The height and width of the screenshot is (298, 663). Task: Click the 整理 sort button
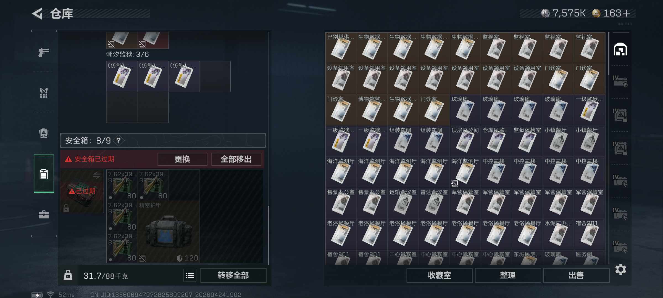click(508, 275)
